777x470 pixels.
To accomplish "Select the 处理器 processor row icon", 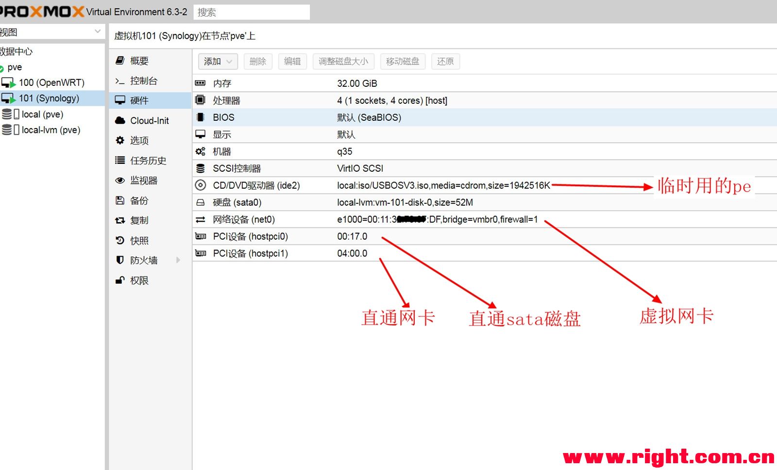I will click(x=201, y=100).
